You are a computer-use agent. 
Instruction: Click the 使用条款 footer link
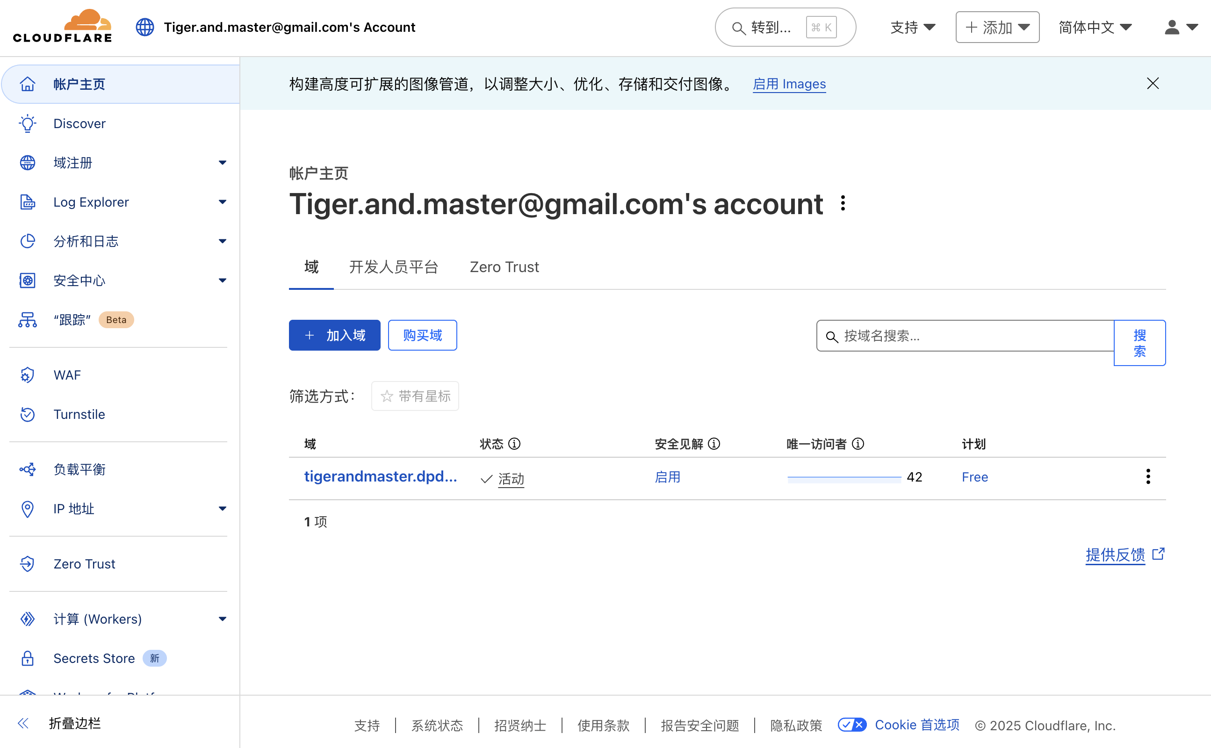coord(603,725)
